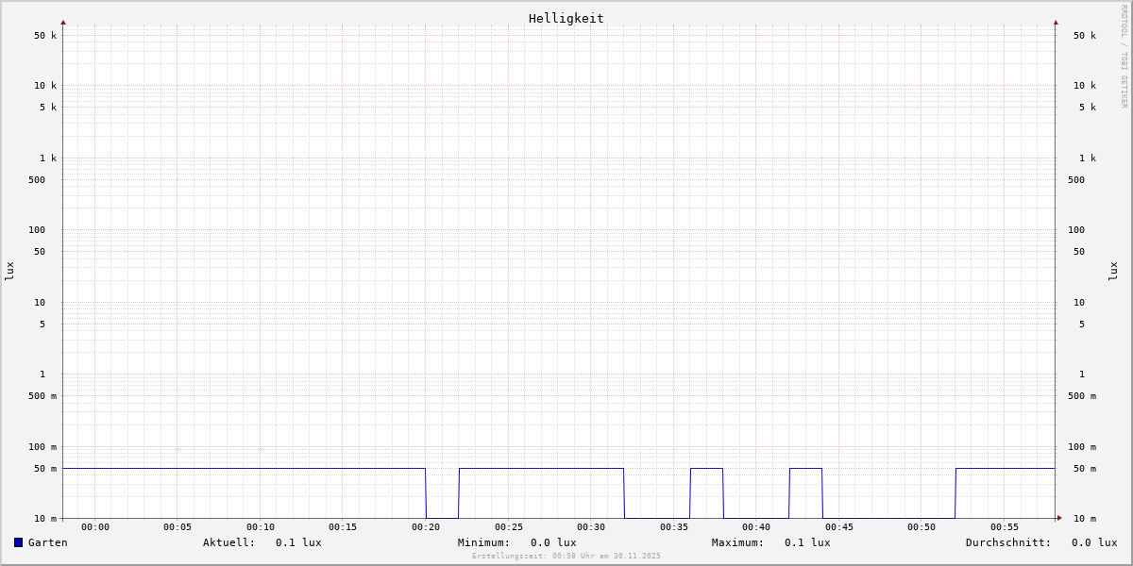Click the 00:30 time axis label

[591, 527]
